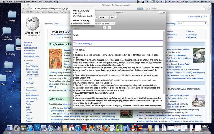Open the iOSApp folder on desktop
Viewport: 214px width, 134px height.
click(12, 14)
